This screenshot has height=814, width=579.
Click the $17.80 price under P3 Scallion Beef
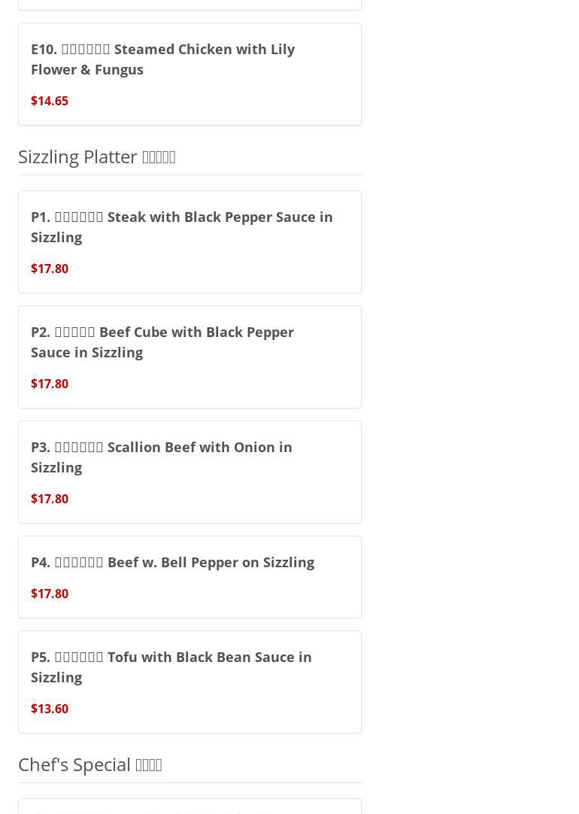(x=50, y=499)
